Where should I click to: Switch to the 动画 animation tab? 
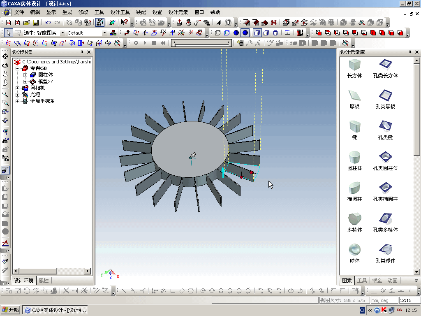tap(392, 281)
